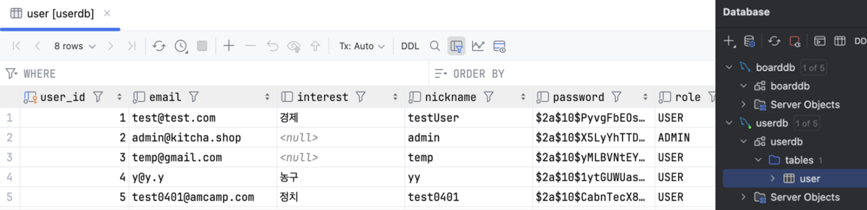Delete selected row with minus icon
Viewport: 867px width, 210px height.
pos(250,46)
